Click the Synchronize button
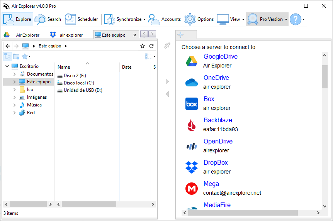Screen dimensions: 333x221 pyautogui.click(x=123, y=19)
